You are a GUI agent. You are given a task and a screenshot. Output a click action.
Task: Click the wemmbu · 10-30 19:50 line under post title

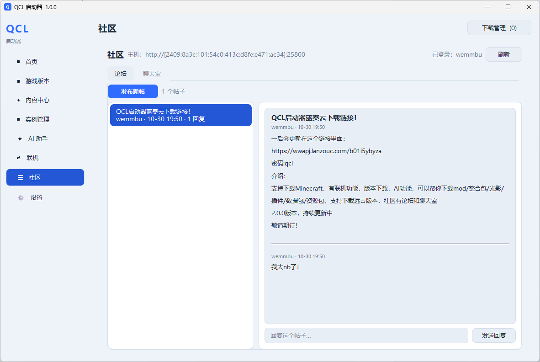(x=298, y=127)
